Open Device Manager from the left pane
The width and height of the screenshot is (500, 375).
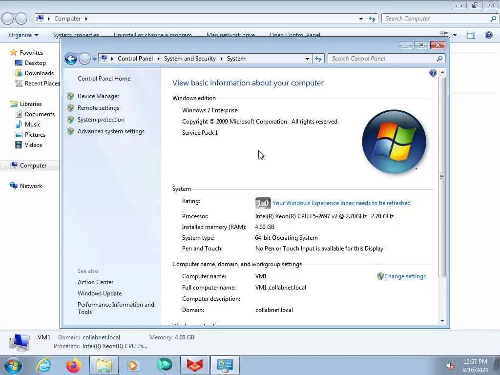(98, 96)
